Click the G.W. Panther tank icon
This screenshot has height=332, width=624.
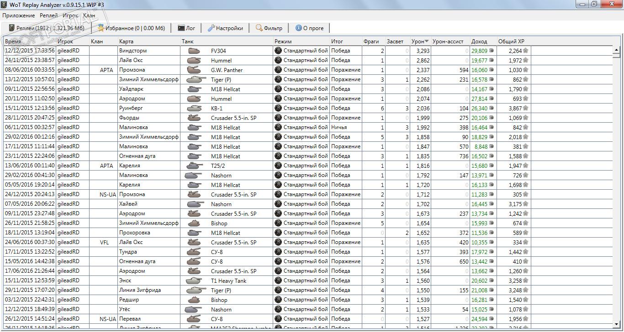coord(194,70)
